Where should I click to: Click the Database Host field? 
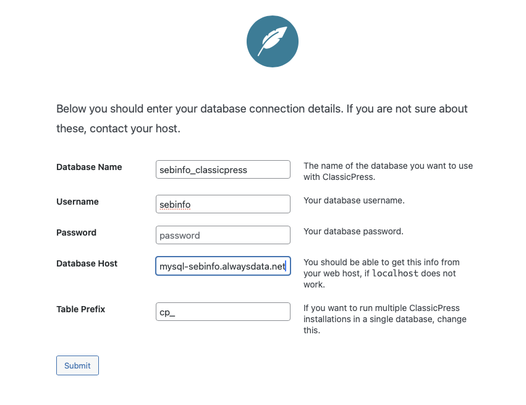pyautogui.click(x=223, y=266)
